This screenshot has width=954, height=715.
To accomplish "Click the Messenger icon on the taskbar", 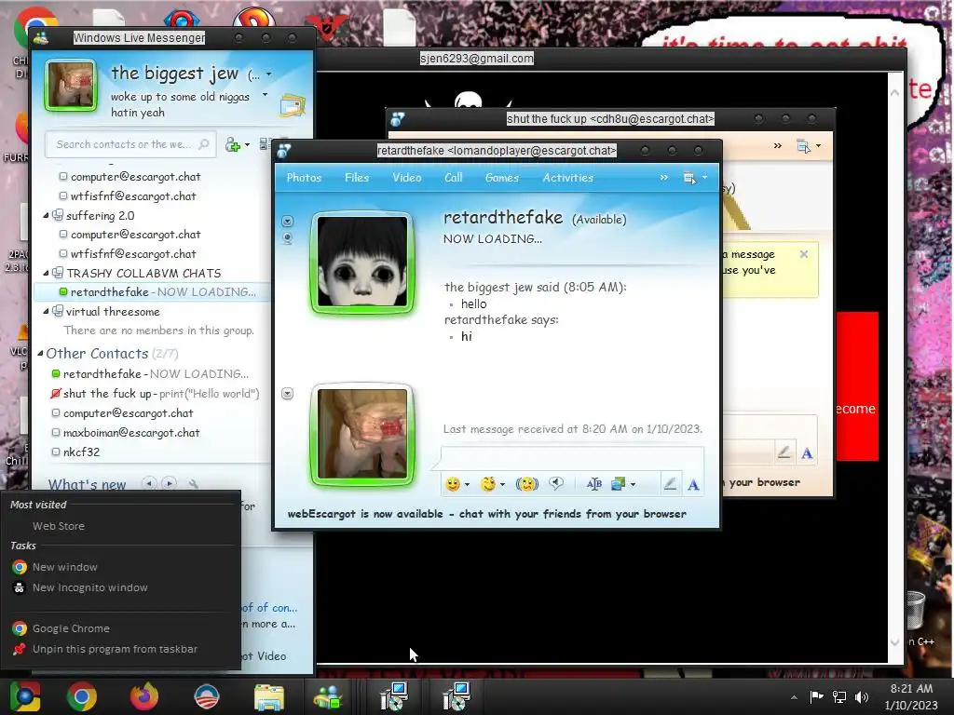I will pos(328,696).
